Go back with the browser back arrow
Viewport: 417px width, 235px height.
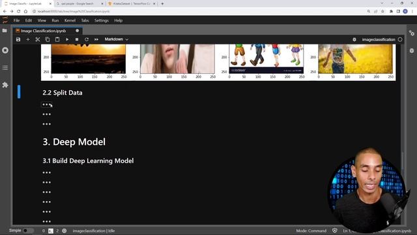tap(5, 12)
